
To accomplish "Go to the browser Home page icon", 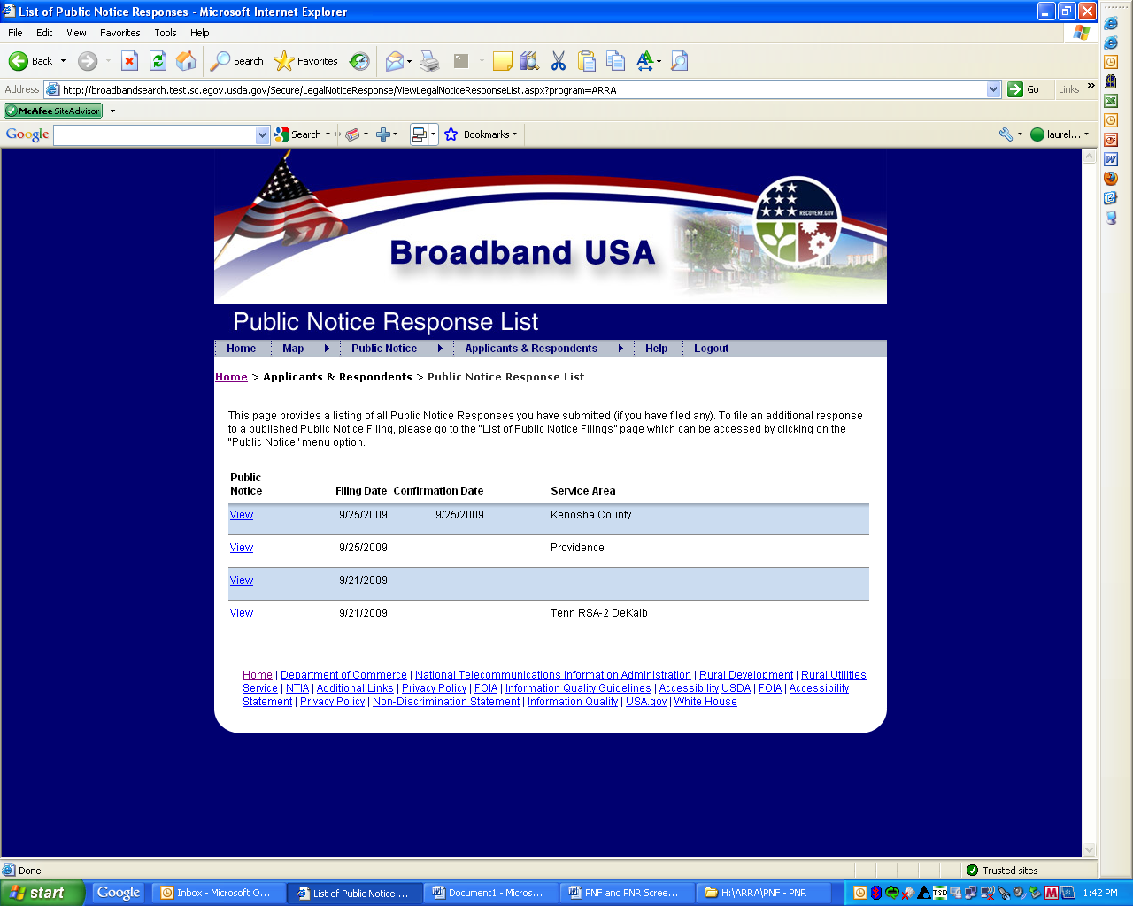I will (x=186, y=61).
